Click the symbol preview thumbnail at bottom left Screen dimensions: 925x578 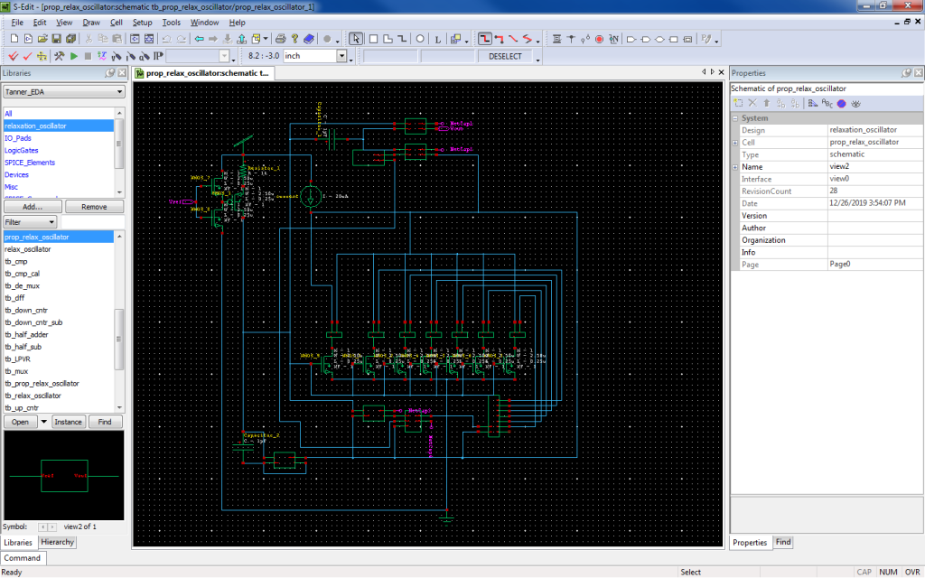(63, 474)
